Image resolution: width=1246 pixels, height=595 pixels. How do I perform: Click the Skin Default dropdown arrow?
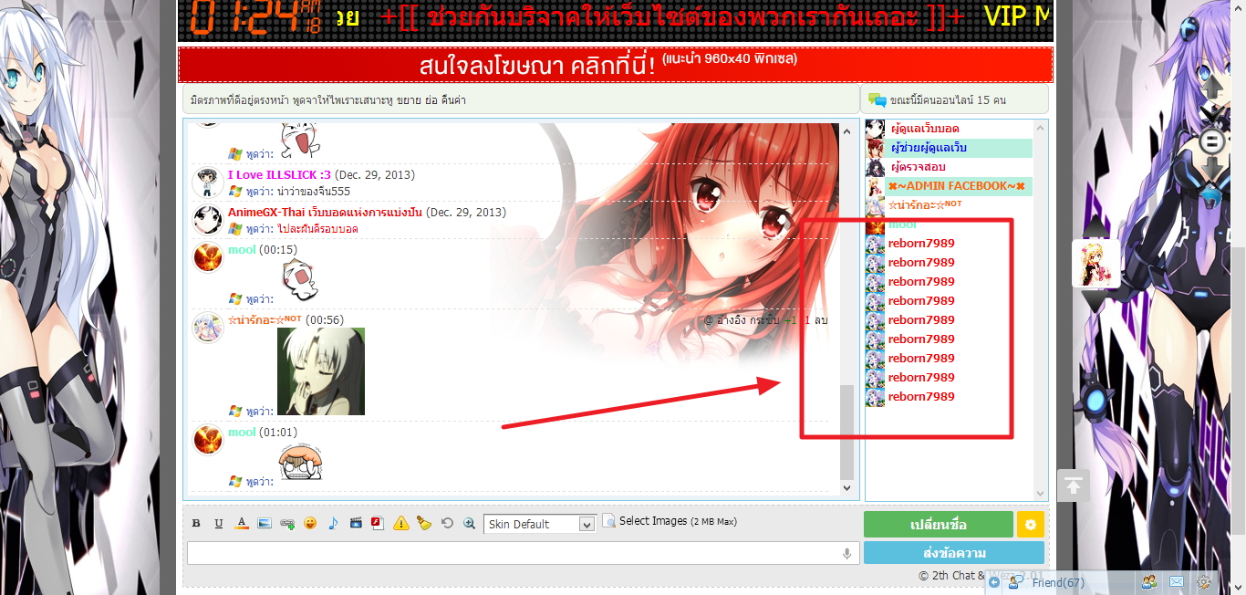(587, 524)
